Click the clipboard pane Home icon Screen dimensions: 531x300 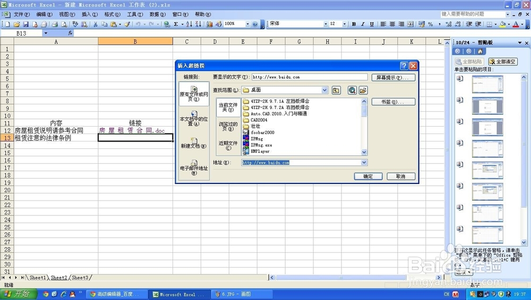click(x=480, y=51)
